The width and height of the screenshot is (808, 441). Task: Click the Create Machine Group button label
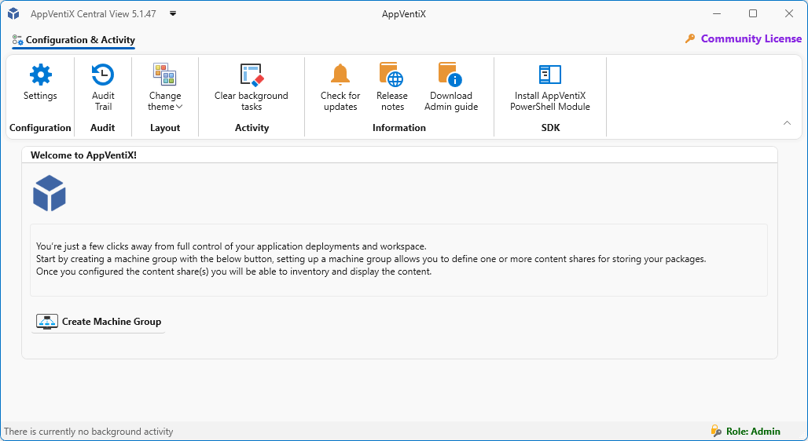(x=112, y=322)
